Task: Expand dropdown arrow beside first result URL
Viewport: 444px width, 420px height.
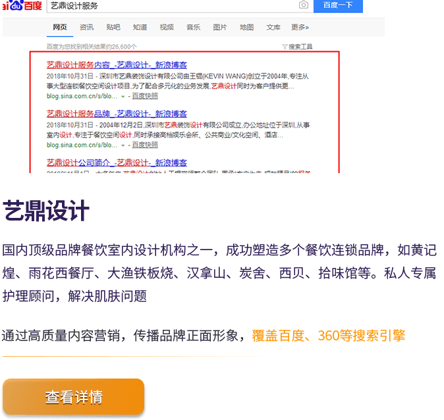Action: [x=123, y=97]
